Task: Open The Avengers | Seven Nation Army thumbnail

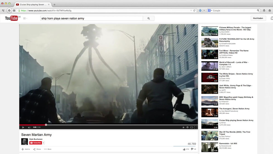Action: pos(210,112)
